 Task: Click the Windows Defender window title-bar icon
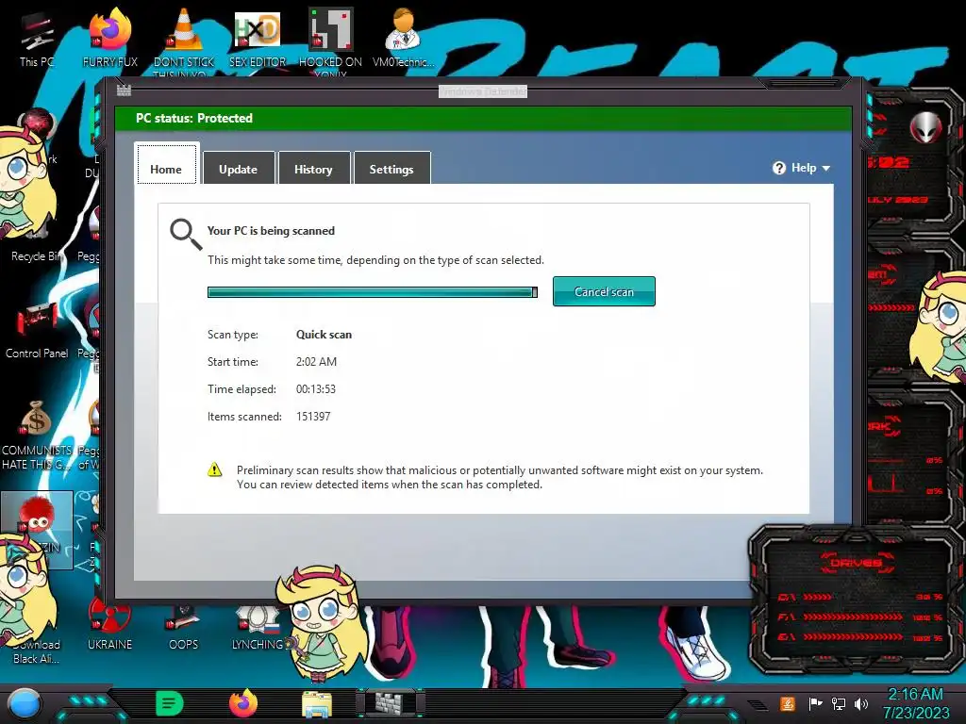[x=124, y=90]
